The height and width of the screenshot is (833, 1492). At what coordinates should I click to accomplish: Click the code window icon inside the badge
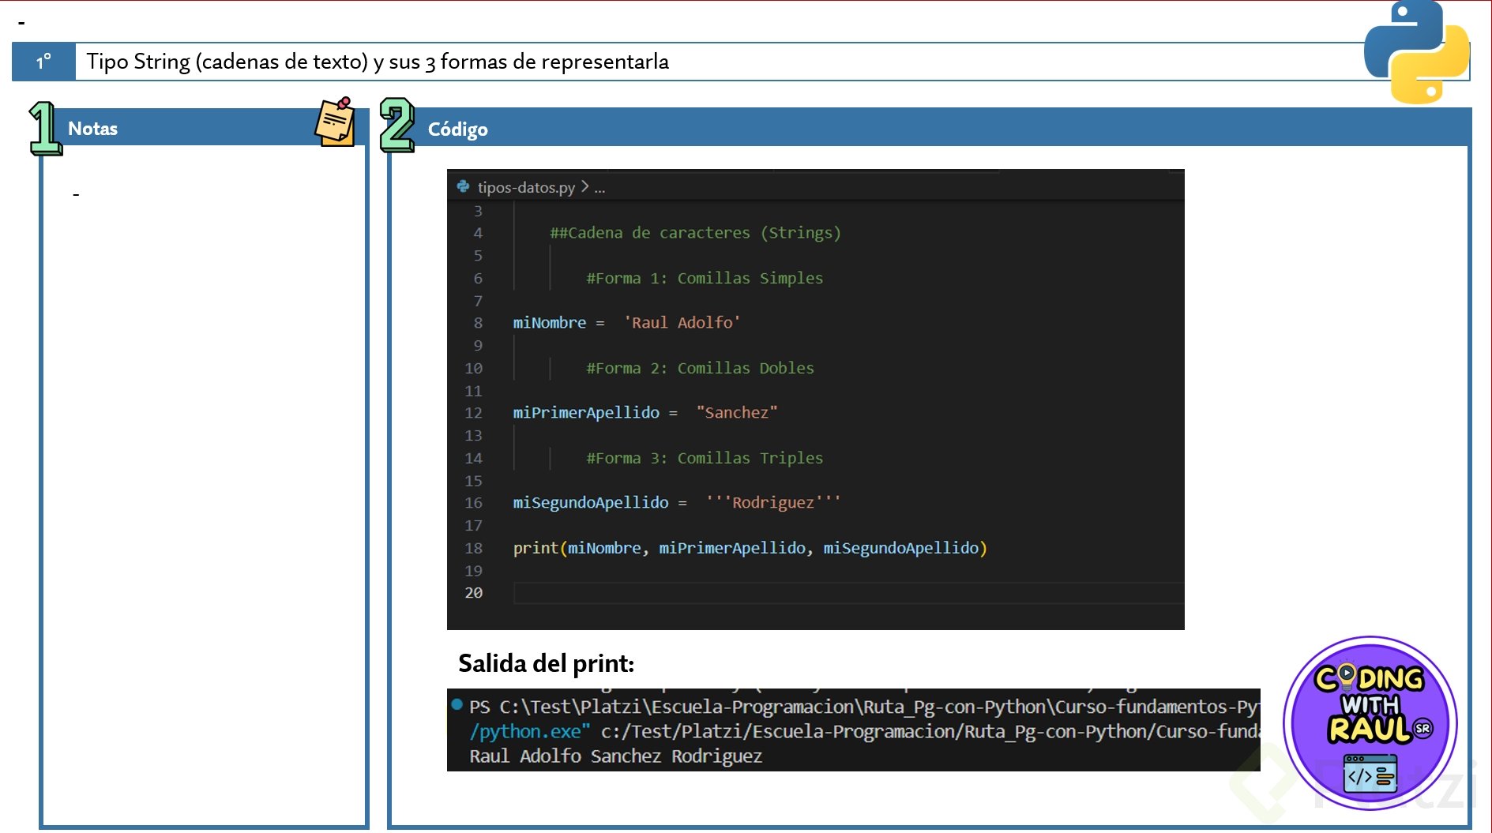coord(1370,774)
